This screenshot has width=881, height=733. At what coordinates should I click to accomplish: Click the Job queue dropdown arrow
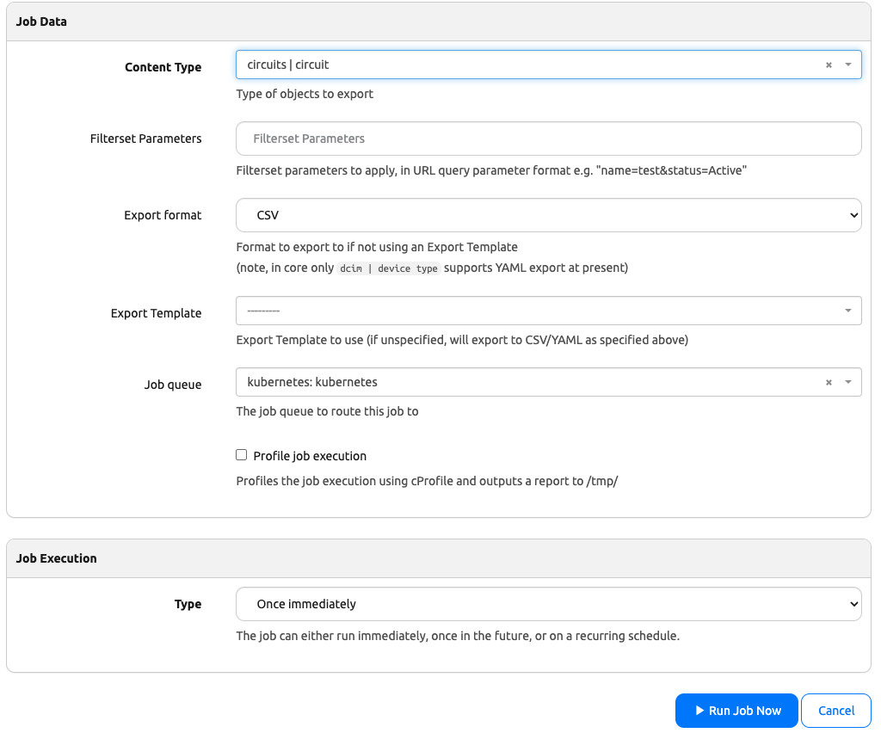(x=847, y=383)
